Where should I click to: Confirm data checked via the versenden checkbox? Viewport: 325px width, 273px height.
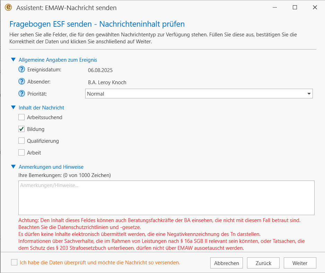(x=14, y=262)
